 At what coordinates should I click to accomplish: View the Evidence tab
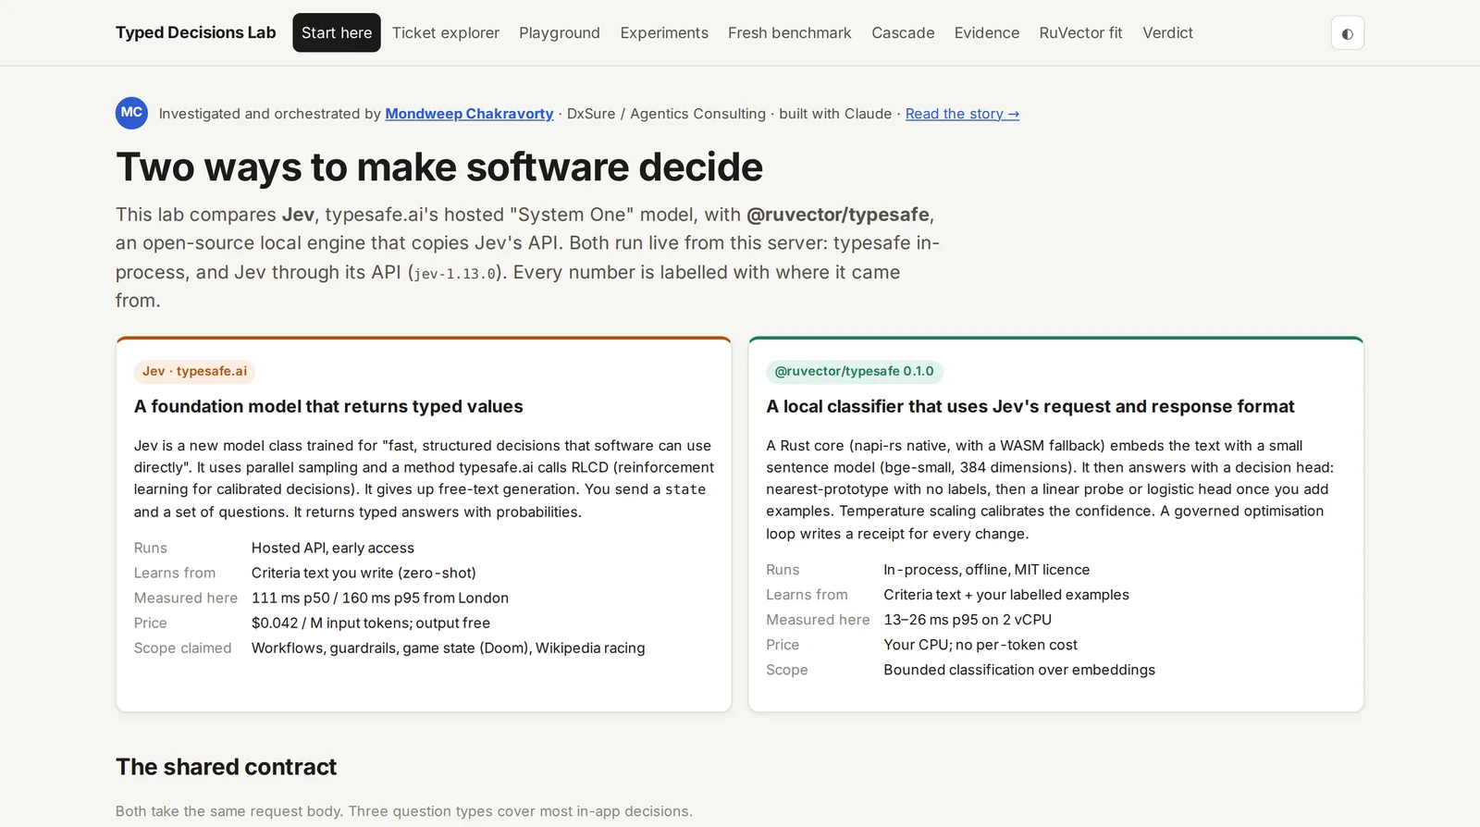pyautogui.click(x=987, y=32)
